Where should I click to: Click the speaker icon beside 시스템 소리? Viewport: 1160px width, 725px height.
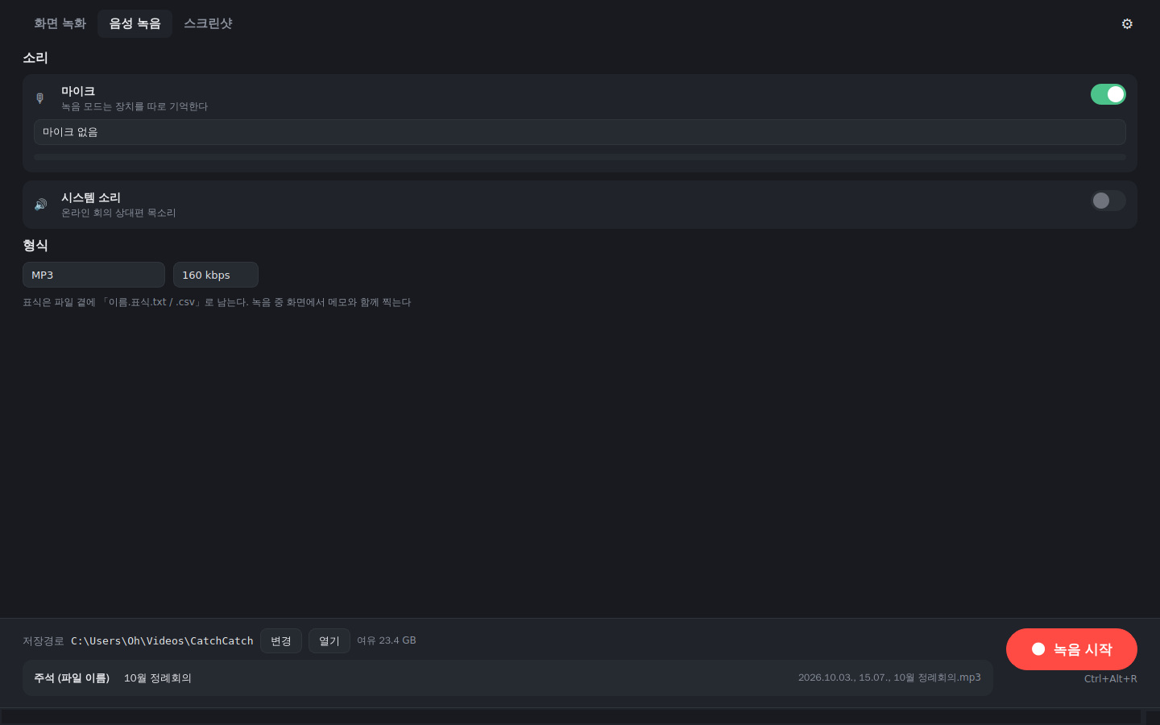40,205
